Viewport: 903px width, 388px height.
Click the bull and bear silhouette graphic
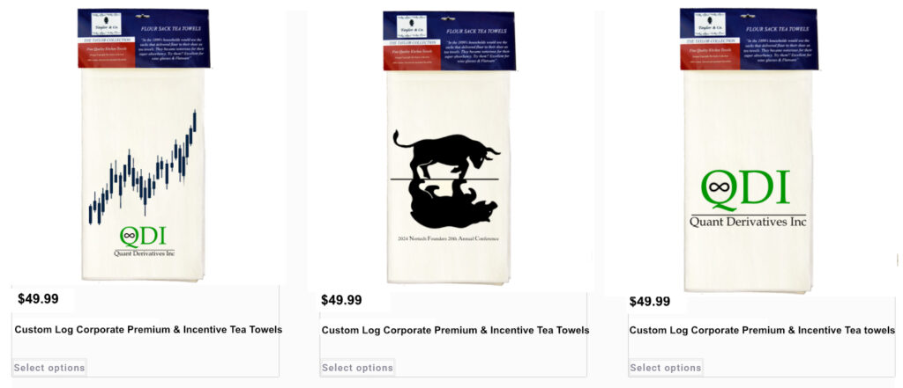pyautogui.click(x=445, y=179)
